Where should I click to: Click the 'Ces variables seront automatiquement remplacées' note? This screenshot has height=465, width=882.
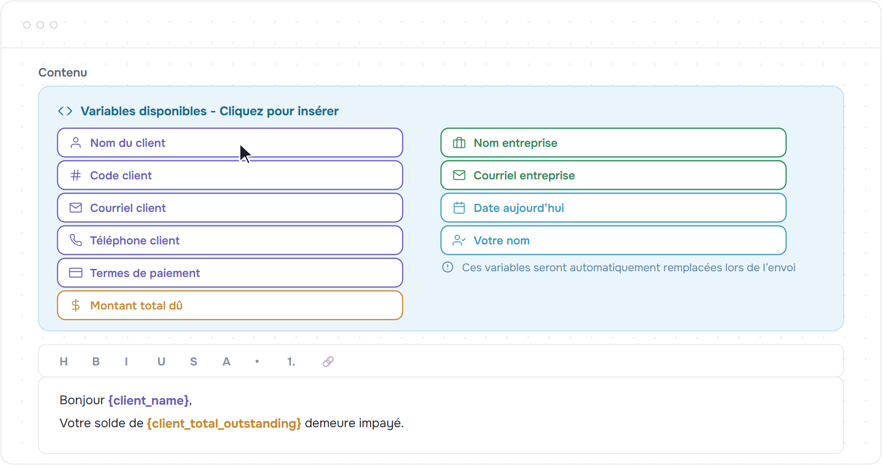pyautogui.click(x=628, y=267)
